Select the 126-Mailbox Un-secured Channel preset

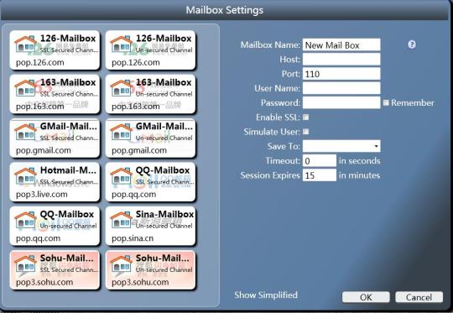[x=150, y=50]
